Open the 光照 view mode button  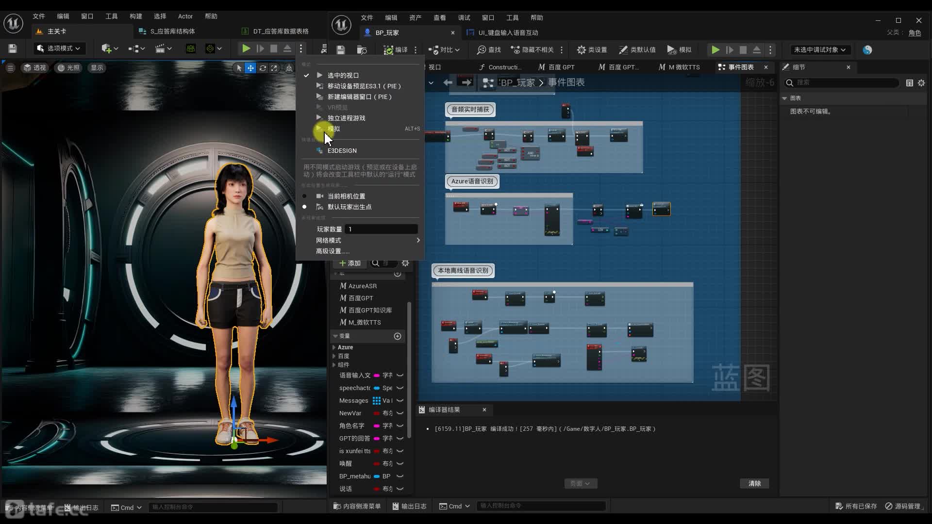pyautogui.click(x=68, y=68)
